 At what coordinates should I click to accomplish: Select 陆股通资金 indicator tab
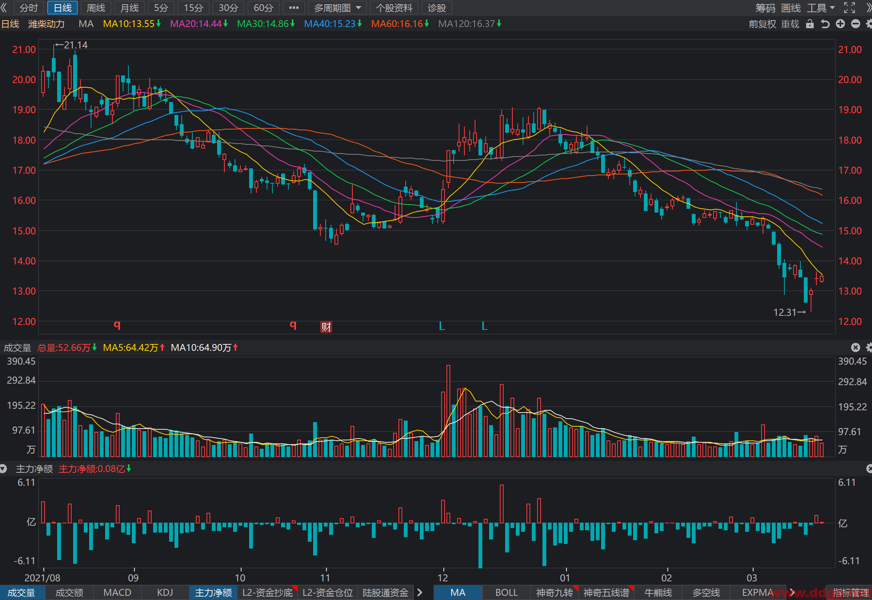[x=386, y=593]
